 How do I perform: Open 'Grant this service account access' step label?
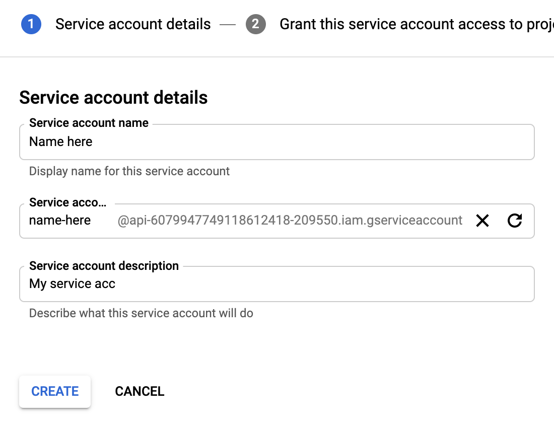417,24
